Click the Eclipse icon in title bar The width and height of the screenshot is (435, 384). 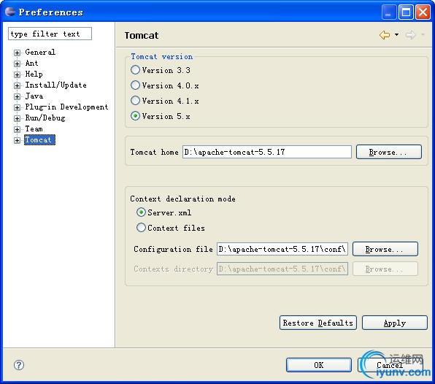pos(10,12)
